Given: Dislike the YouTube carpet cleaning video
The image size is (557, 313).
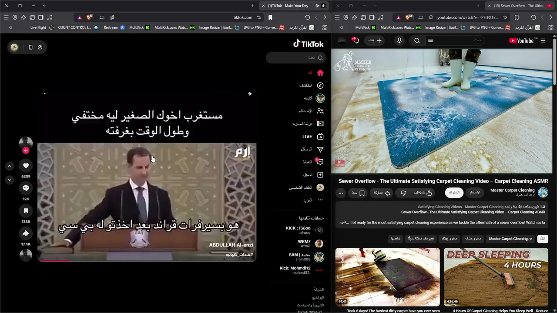Looking at the screenshot, I should (403, 193).
